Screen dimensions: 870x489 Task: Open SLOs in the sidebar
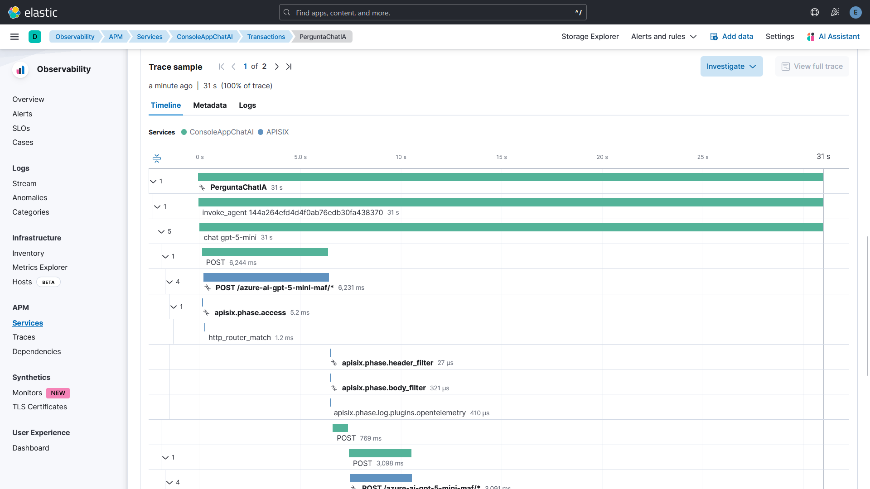coord(21,128)
